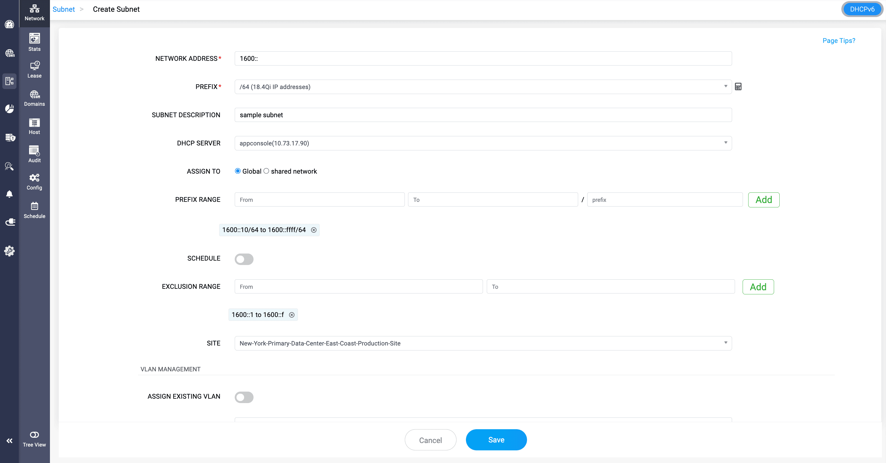Image resolution: width=886 pixels, height=463 pixels.
Task: Switch to Tree View
Action: (x=34, y=439)
